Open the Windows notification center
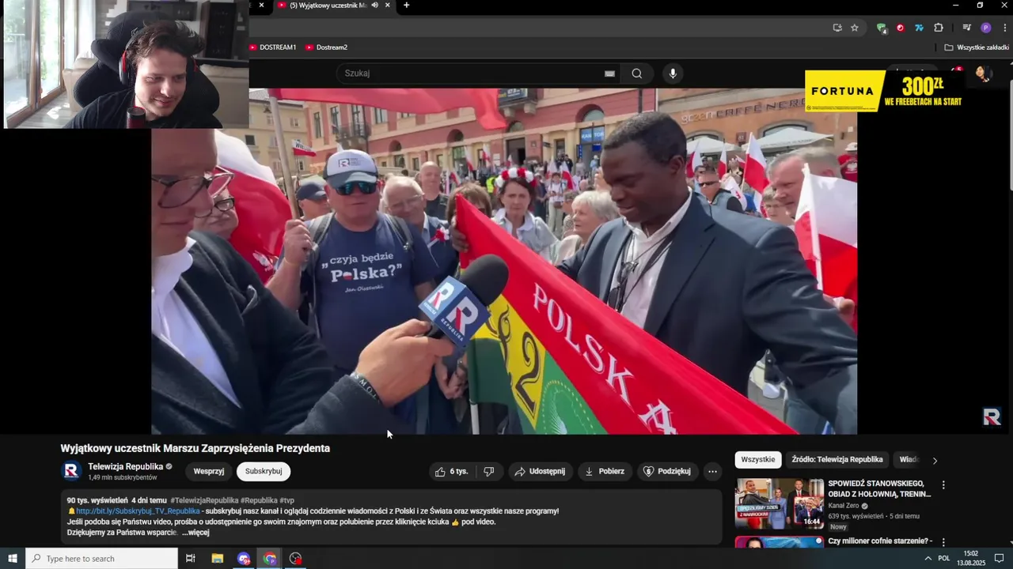The width and height of the screenshot is (1013, 569). (999, 559)
